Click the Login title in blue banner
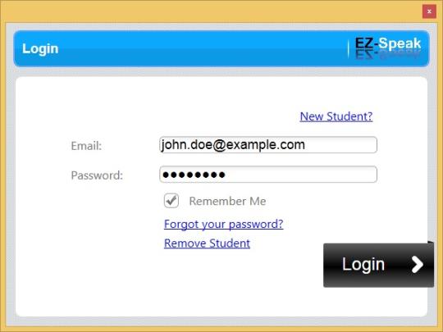This screenshot has width=443, height=332. pos(40,49)
